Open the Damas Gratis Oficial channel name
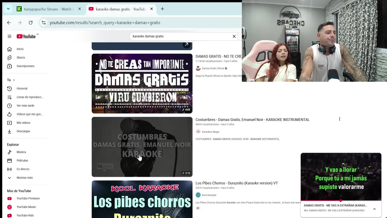This screenshot has width=387, height=218. (x=213, y=68)
